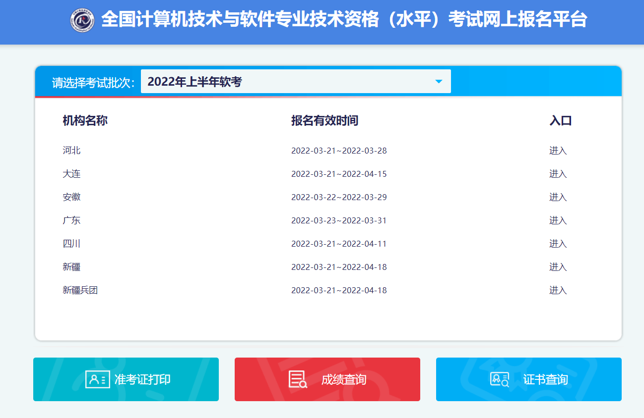Screen dimensions: 644x418
Task: Click the 报名有效时间 column header
Action: click(324, 120)
